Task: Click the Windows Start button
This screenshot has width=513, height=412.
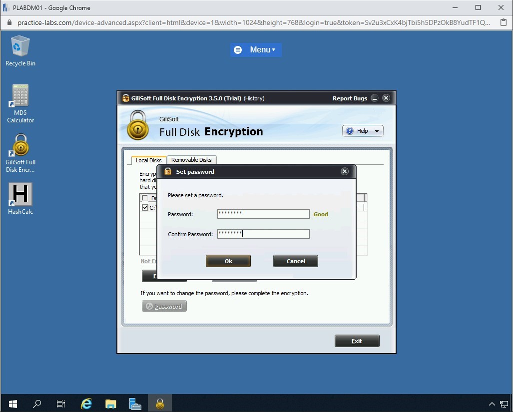Action: (x=13, y=404)
